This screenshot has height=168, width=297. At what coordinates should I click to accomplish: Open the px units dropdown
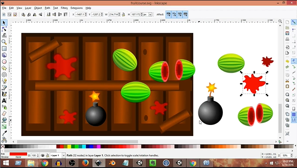click(150, 14)
